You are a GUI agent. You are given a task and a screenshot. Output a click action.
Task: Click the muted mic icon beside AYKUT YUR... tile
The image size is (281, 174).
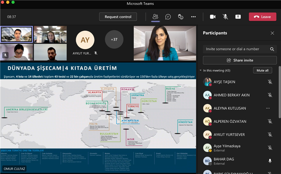coord(96,53)
